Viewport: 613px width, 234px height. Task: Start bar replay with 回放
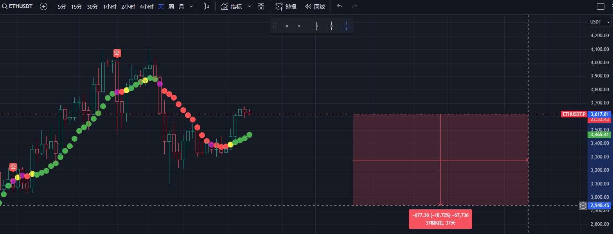[315, 6]
